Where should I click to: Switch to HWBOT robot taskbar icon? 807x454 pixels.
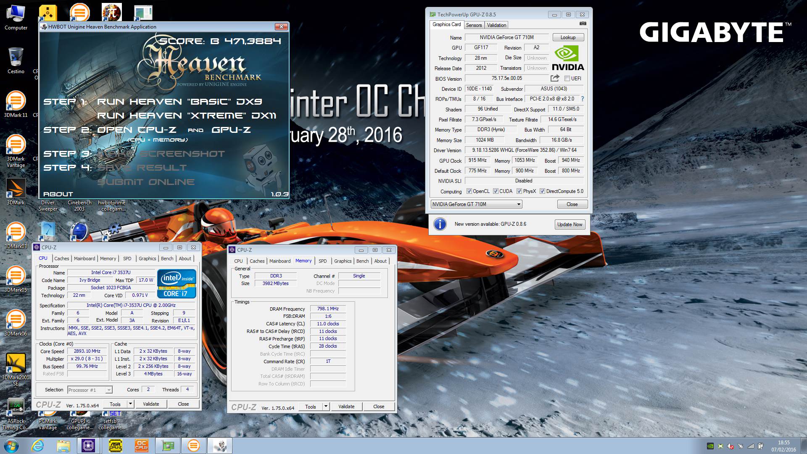coord(220,446)
